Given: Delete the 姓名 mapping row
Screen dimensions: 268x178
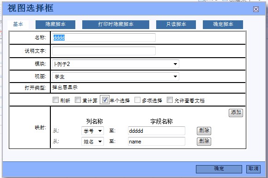Looking at the screenshot, I should pos(204,142).
